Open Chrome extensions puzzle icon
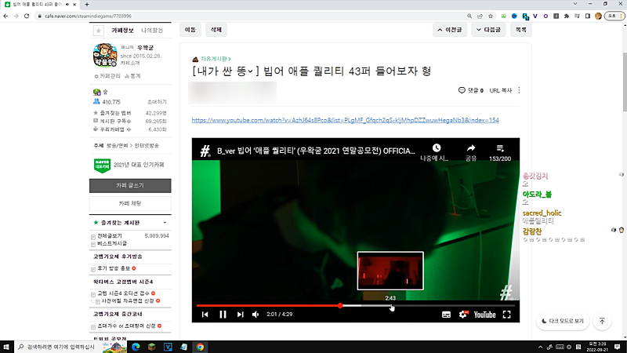The height and width of the screenshot is (353, 627). tap(566, 16)
